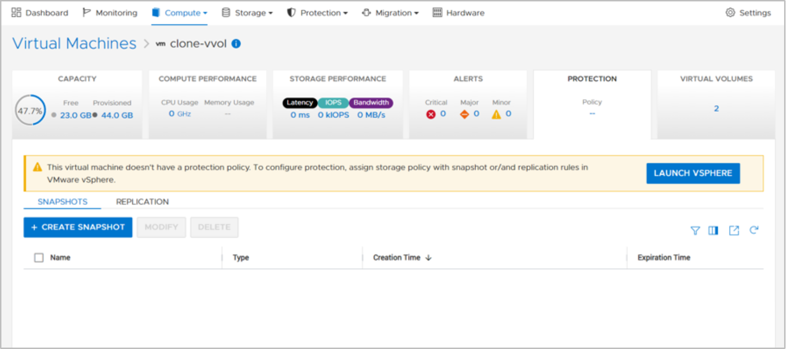Refresh the snapshots table
The width and height of the screenshot is (786, 349).
pyautogui.click(x=754, y=230)
